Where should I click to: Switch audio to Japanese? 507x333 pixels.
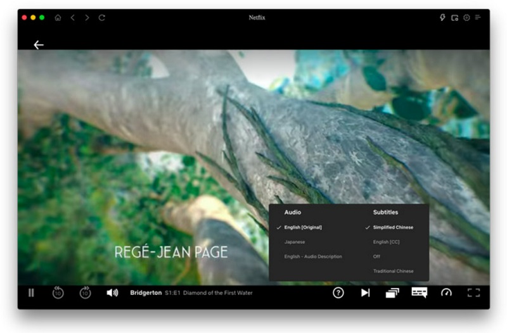coord(295,242)
